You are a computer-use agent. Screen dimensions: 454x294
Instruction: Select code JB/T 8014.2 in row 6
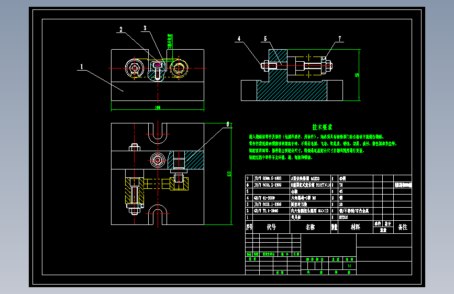pos(268,185)
